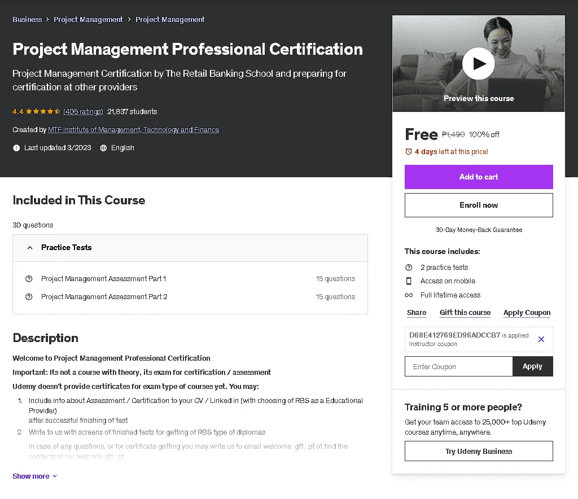Open the last Project Management breadcrumb
This screenshot has width=578, height=499.
(170, 20)
